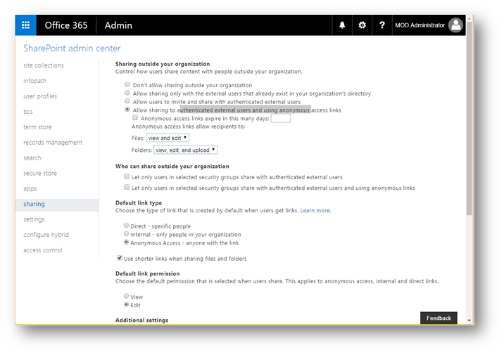
Task: Open notifications bell icon
Action: (x=342, y=25)
